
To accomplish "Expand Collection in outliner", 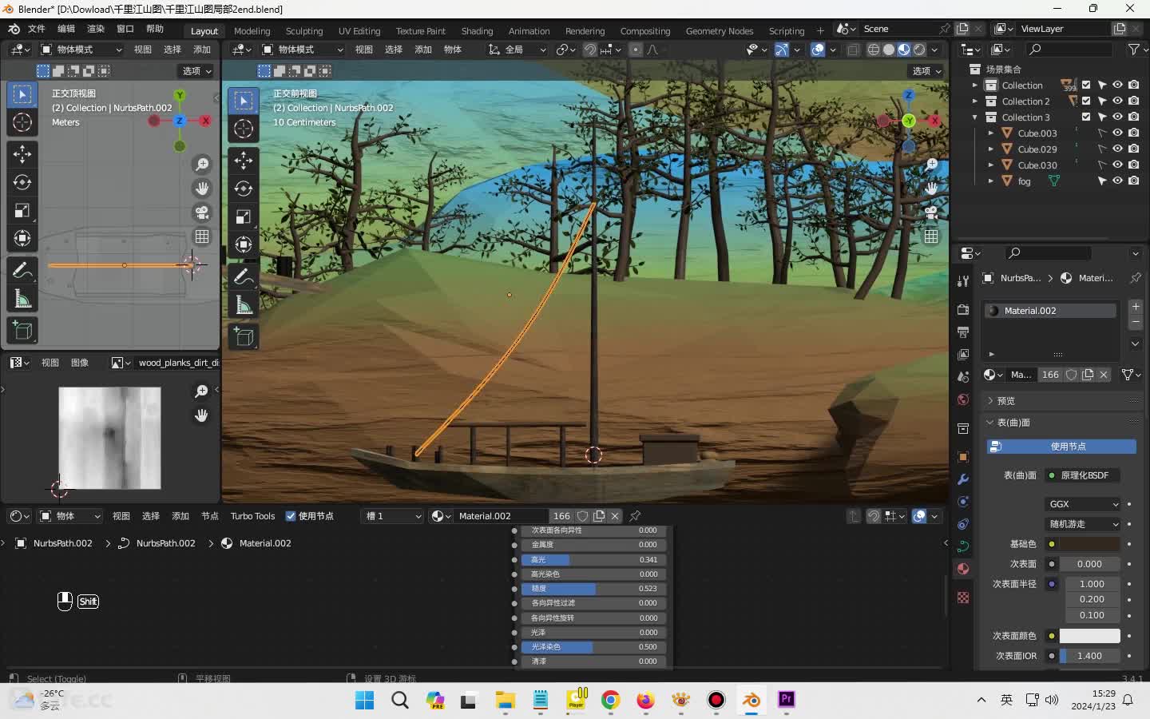I will click(x=974, y=85).
